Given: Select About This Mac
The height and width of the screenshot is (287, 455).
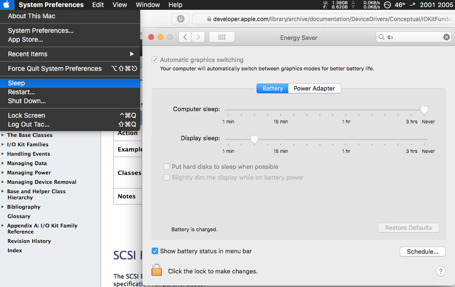Looking at the screenshot, I should 70,16.
